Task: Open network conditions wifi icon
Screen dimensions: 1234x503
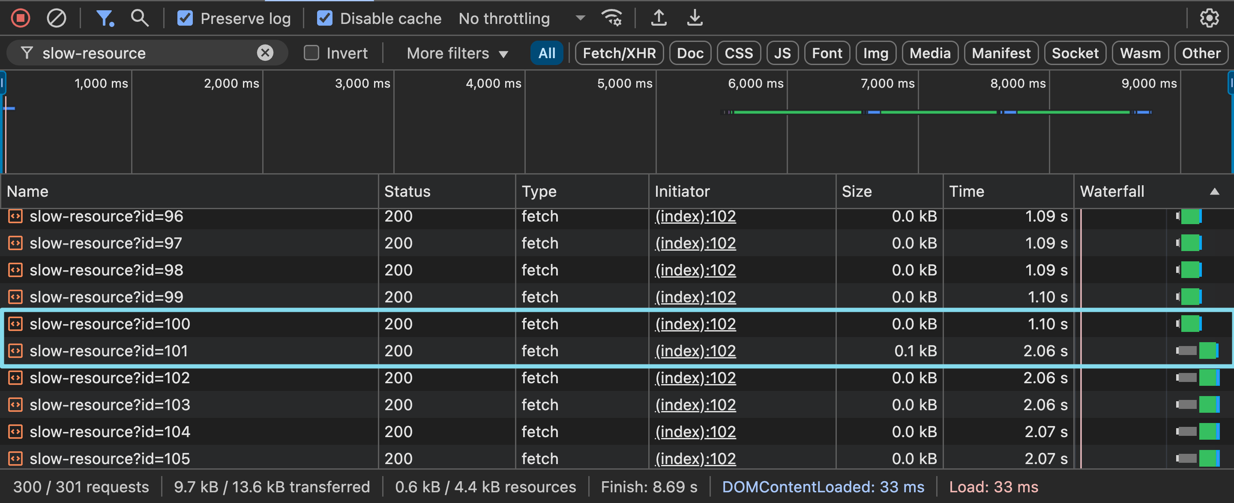Action: [x=612, y=18]
